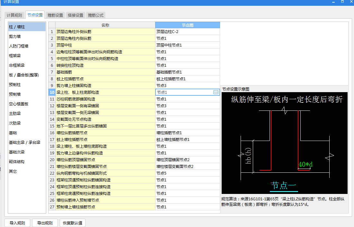Select row 墙柱纵筋伸入预制墙节点
The width and height of the screenshot is (354, 227).
(x=105, y=200)
